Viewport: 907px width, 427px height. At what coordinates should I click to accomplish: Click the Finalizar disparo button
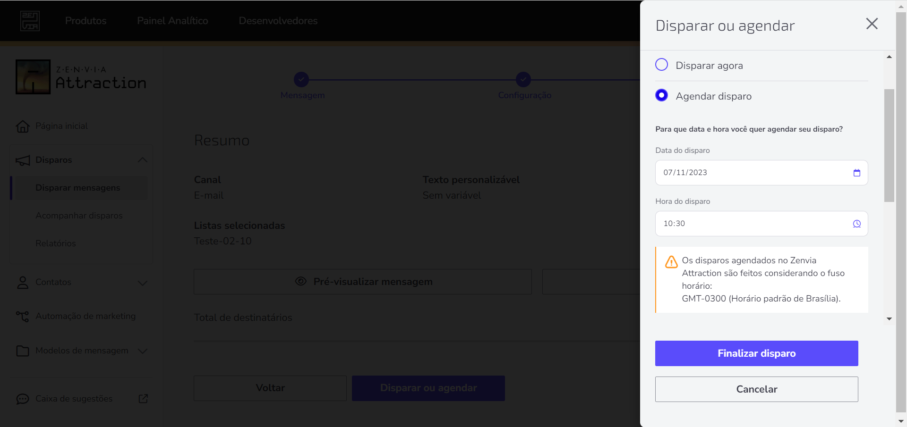(756, 353)
